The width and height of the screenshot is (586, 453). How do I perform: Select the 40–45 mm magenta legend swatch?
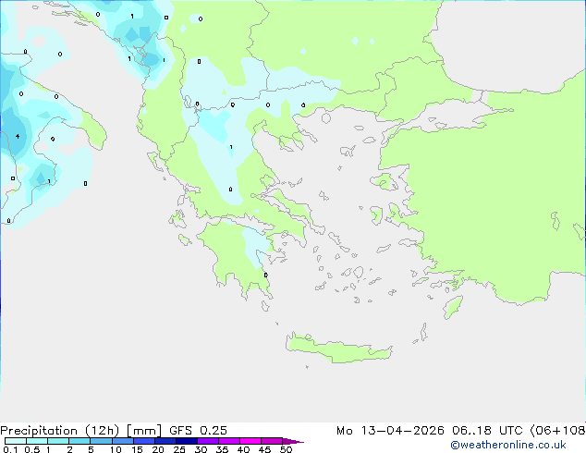pos(250,441)
